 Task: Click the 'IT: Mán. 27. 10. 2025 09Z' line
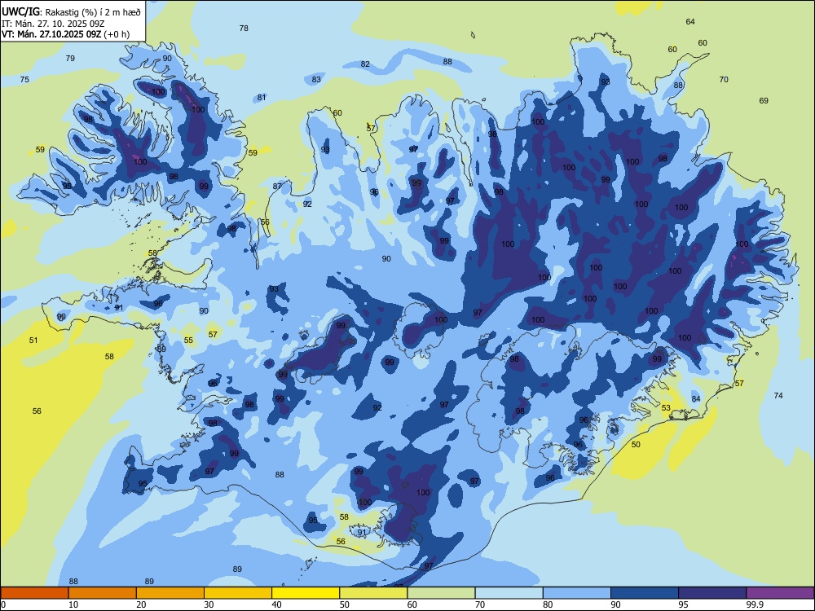coord(53,24)
